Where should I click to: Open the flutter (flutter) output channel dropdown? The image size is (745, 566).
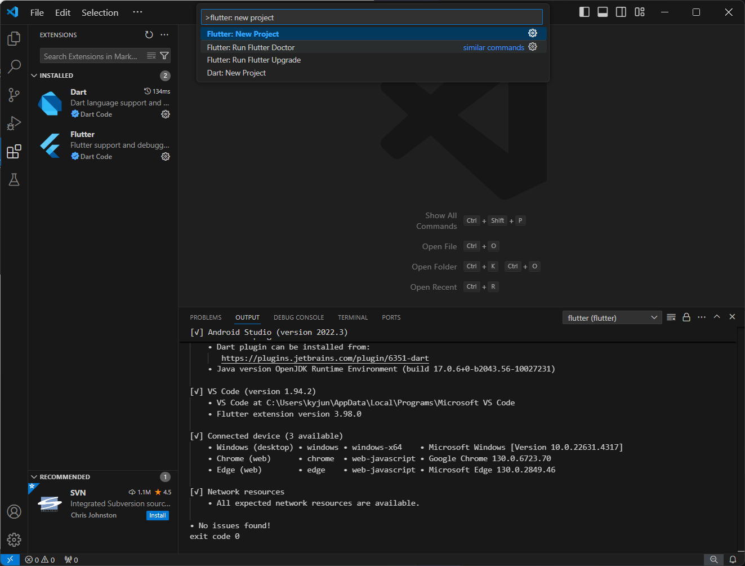click(x=613, y=318)
